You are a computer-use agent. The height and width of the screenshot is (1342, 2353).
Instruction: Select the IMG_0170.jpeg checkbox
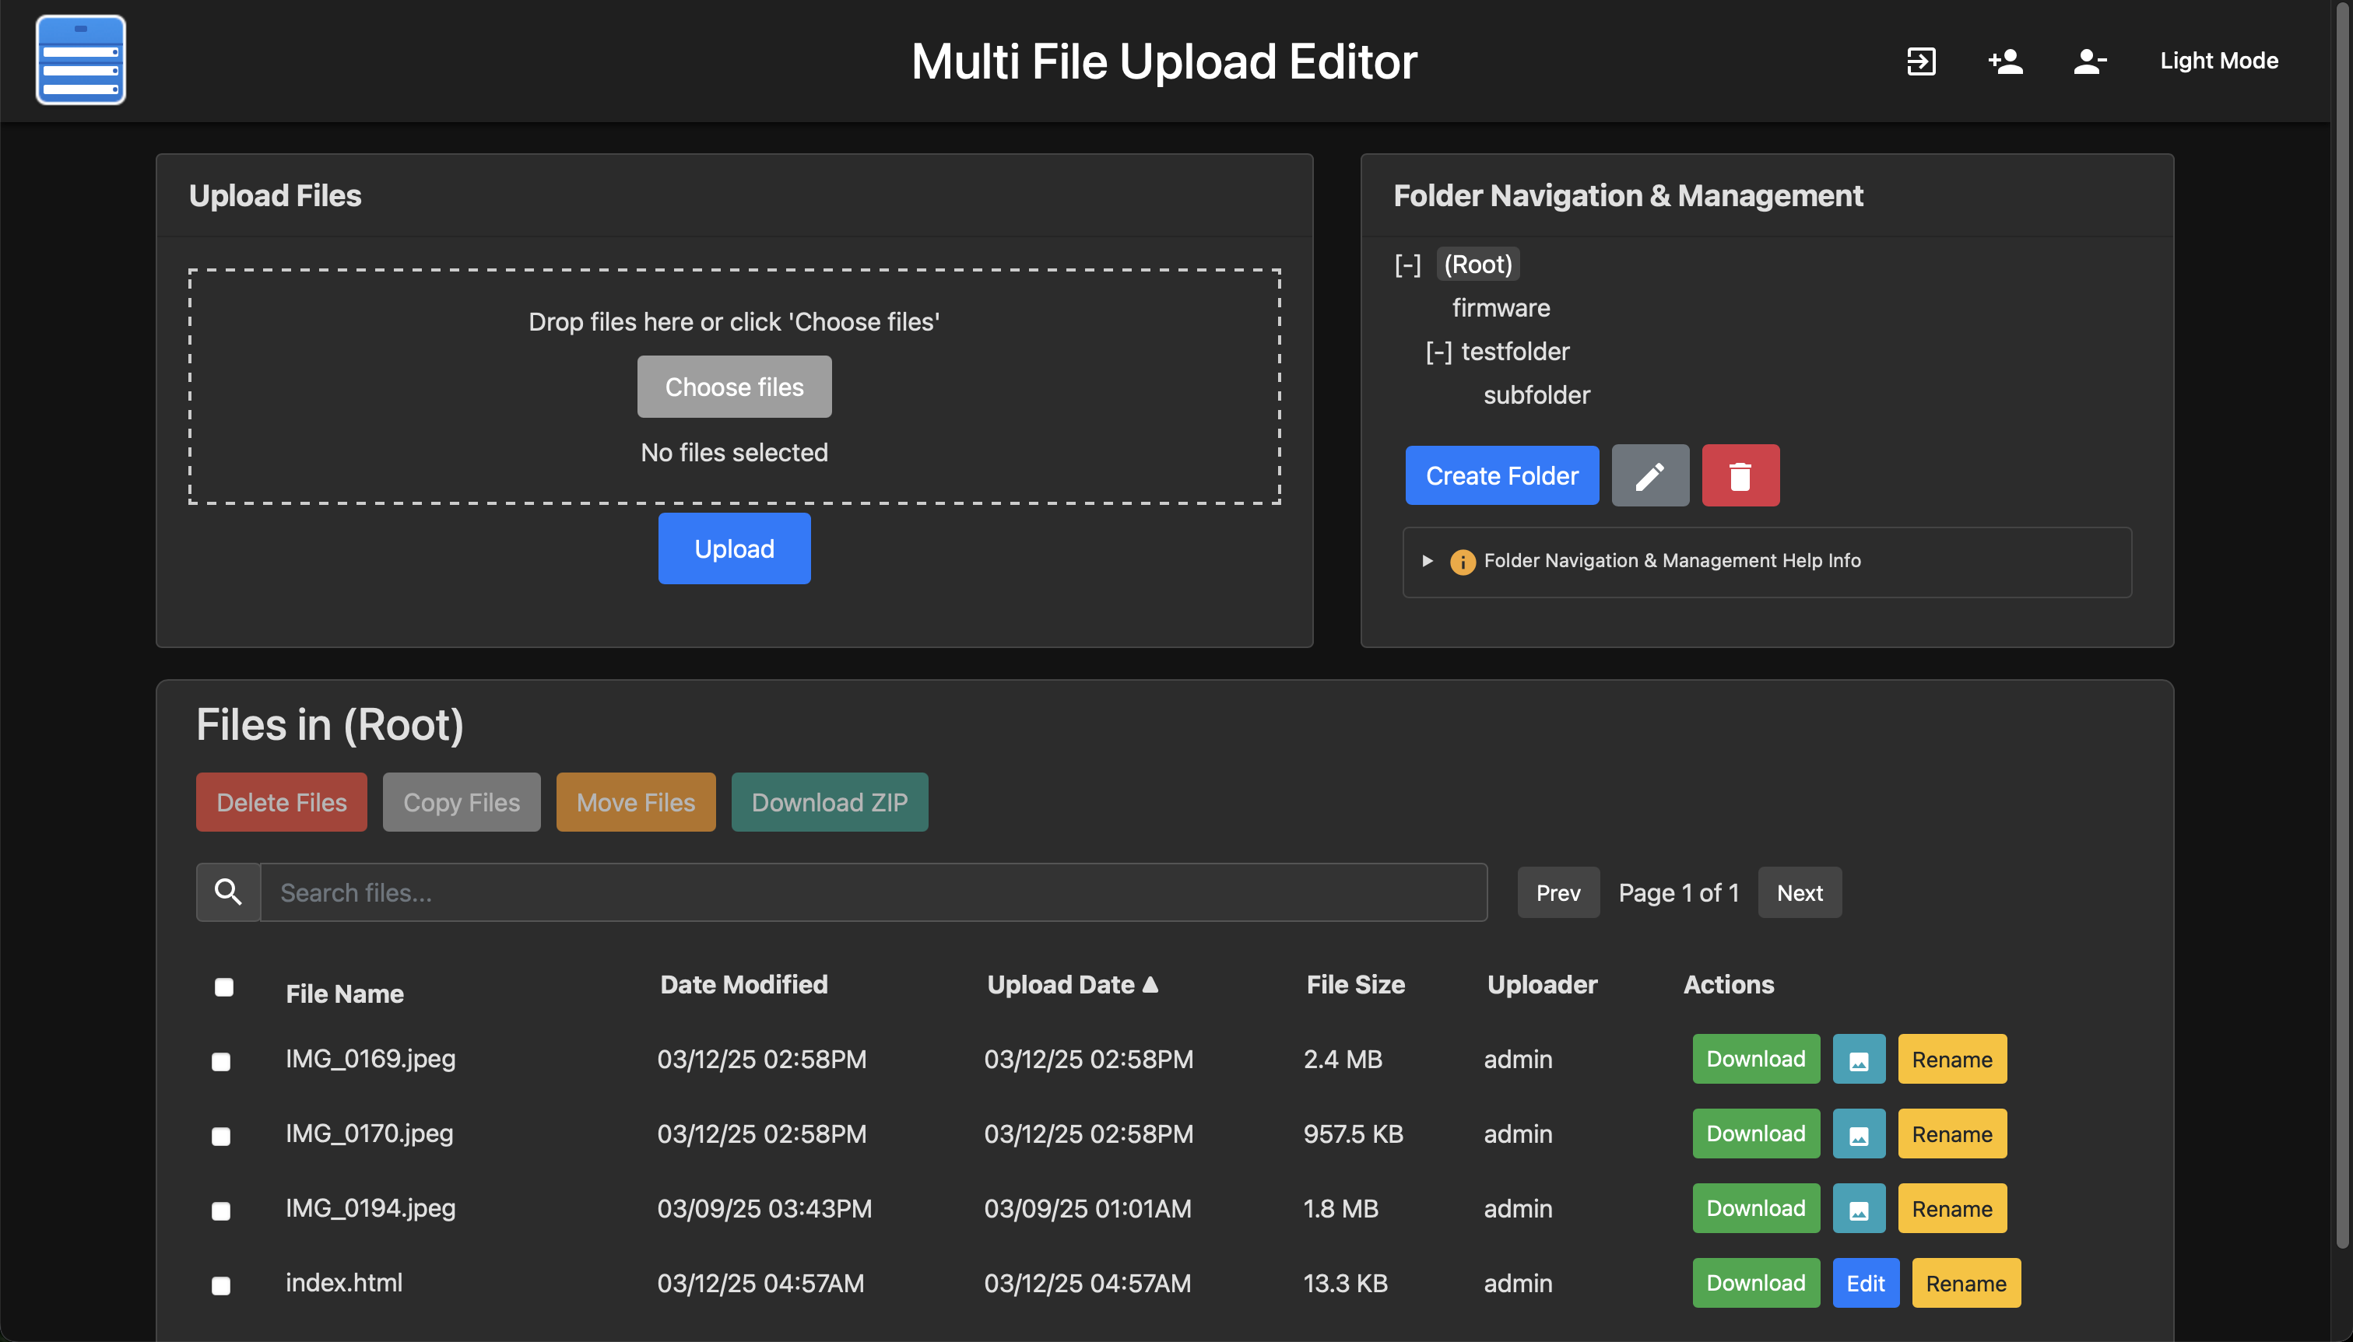pyautogui.click(x=221, y=1136)
